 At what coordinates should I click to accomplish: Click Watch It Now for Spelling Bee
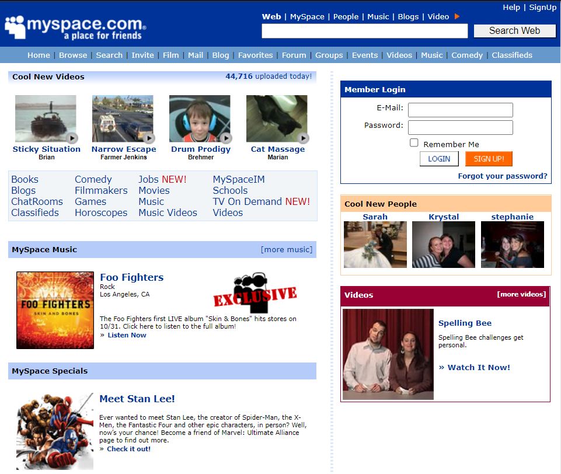[476, 368]
